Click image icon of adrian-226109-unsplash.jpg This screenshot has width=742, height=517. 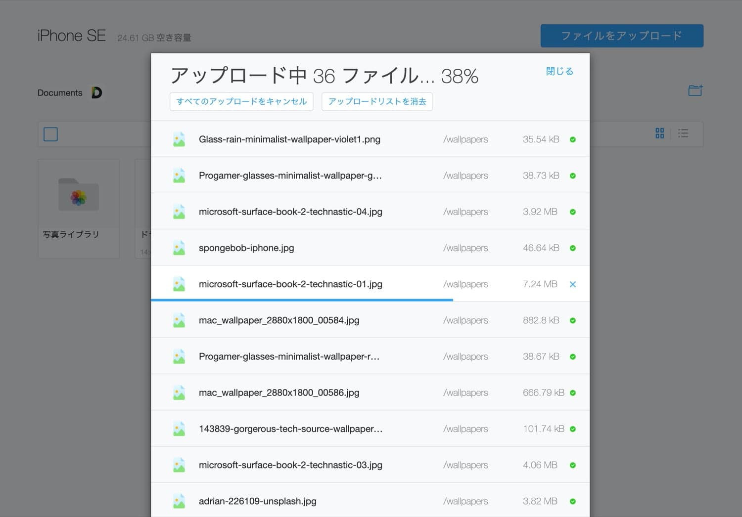tap(179, 501)
